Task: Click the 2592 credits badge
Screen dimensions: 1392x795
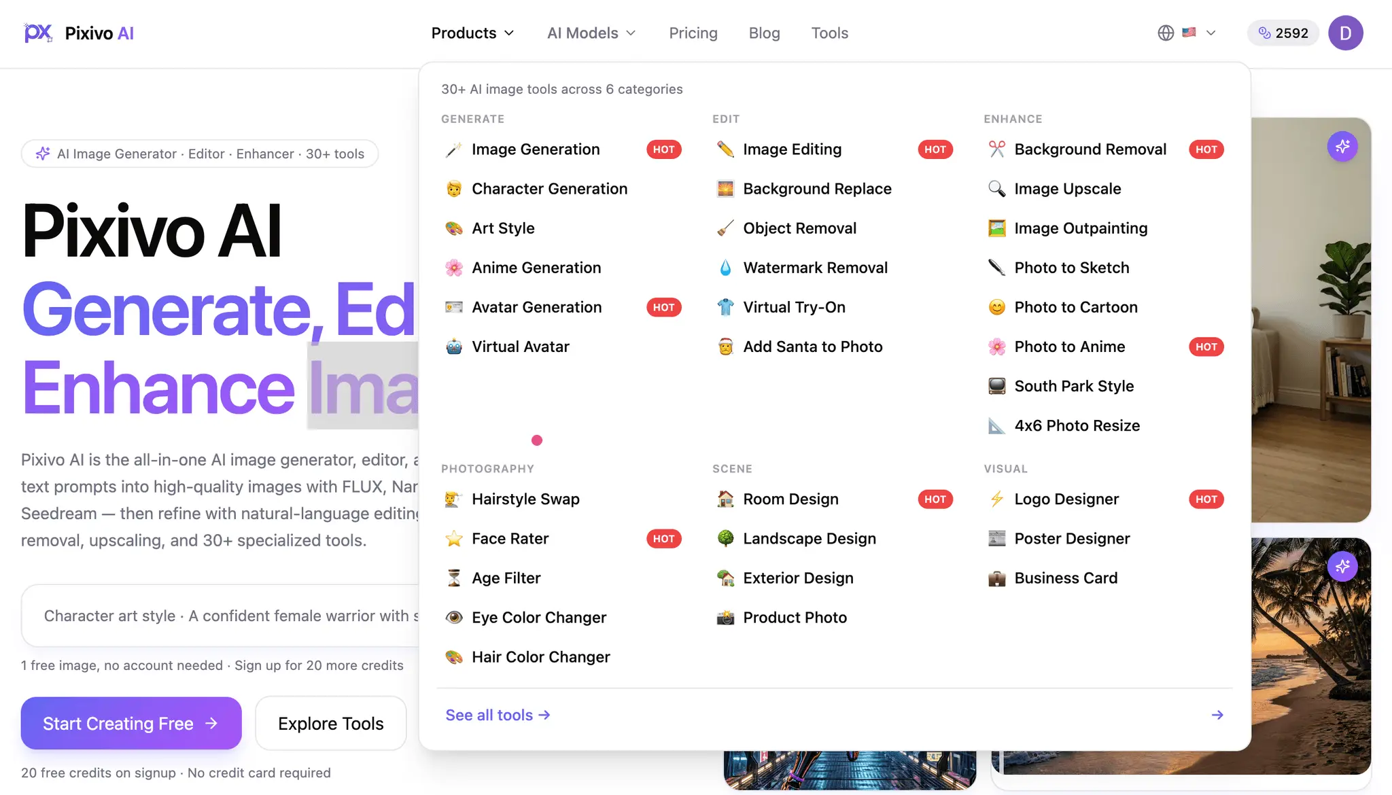Action: click(1283, 33)
